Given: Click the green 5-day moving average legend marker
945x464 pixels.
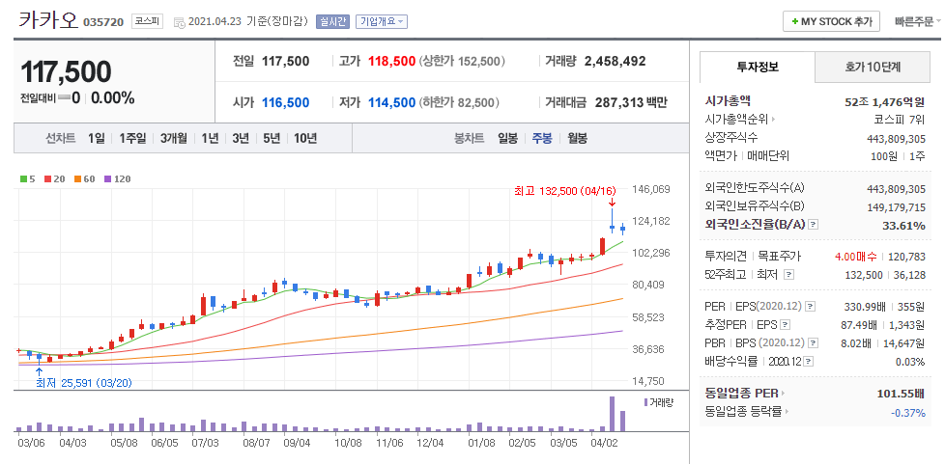Looking at the screenshot, I should click(23, 178).
